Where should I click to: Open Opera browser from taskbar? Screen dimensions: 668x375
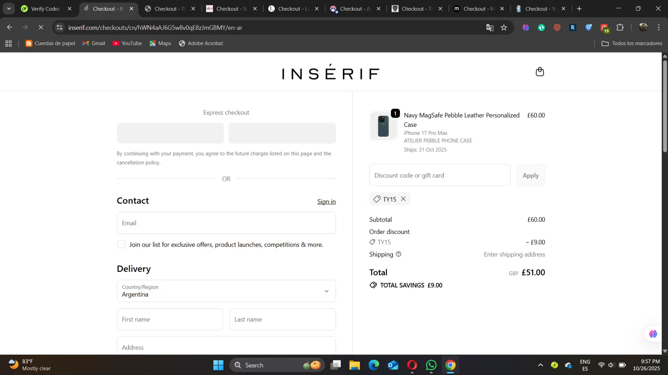coord(412,365)
